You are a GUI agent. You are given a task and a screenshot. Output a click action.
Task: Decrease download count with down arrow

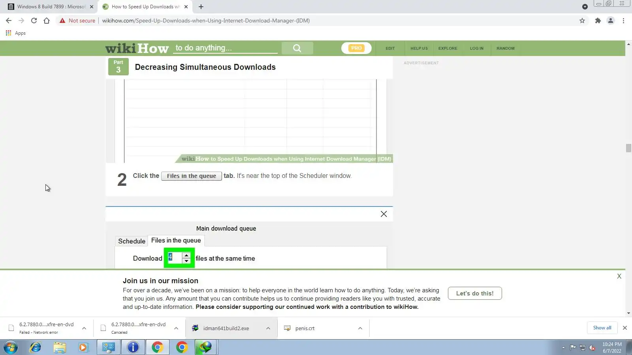pos(186,261)
